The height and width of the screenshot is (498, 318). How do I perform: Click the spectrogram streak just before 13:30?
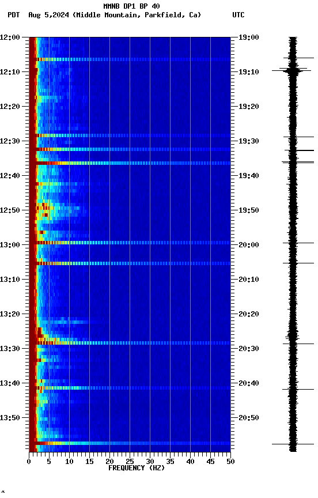(130, 343)
